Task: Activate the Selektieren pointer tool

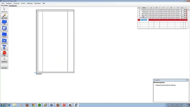Action: (4, 10)
